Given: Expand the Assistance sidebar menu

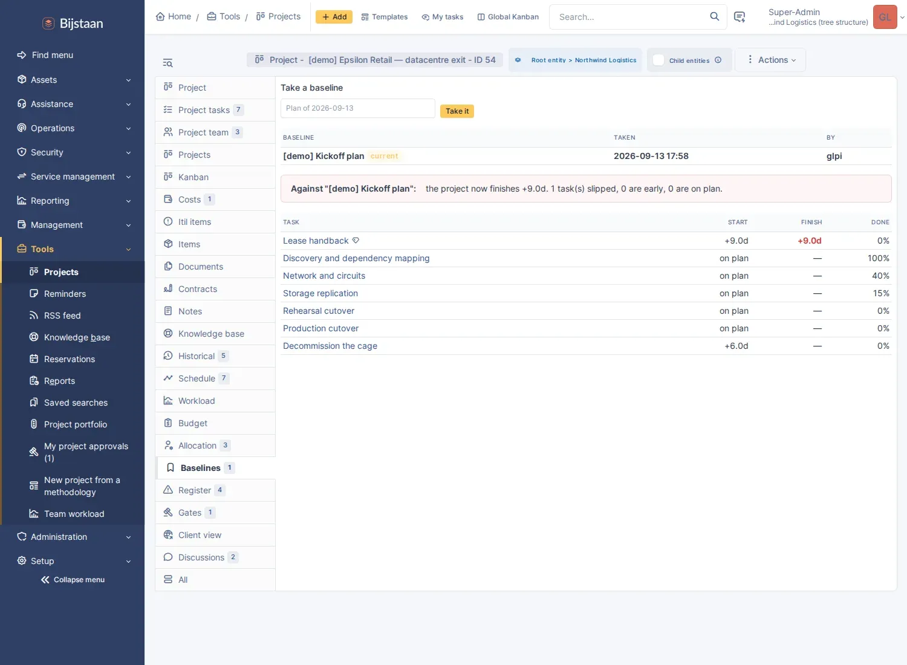Looking at the screenshot, I should pyautogui.click(x=73, y=104).
